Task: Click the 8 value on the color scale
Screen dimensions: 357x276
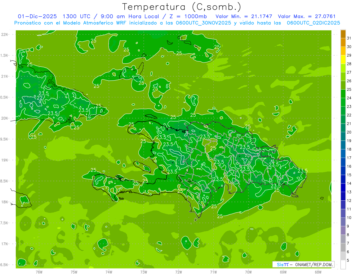Action: click(348, 235)
